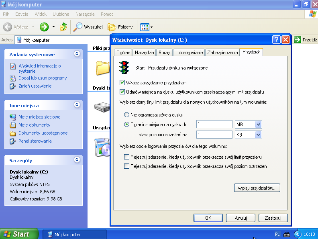Click the disk space limit value field
The width and height of the screenshot is (318, 239).
(214, 125)
